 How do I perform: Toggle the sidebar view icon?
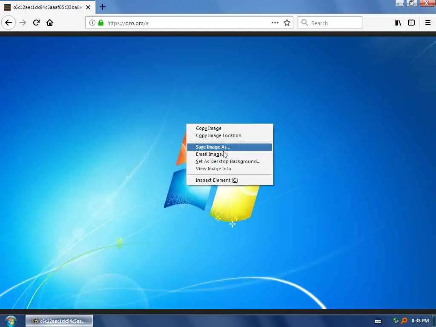pos(411,23)
